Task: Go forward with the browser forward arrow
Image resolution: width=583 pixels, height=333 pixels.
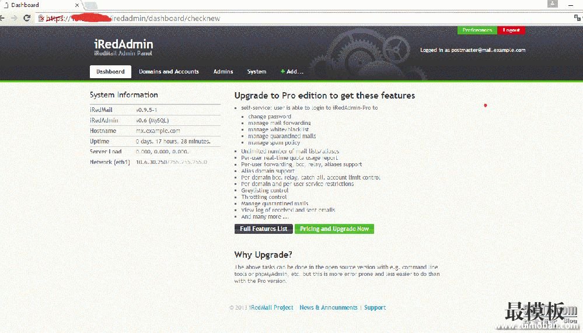Action: pos(14,18)
